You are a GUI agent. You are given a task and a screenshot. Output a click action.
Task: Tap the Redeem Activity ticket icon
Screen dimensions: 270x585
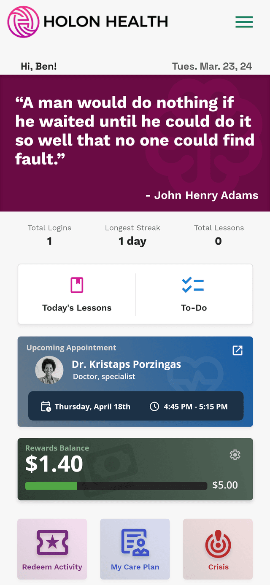tap(52, 542)
